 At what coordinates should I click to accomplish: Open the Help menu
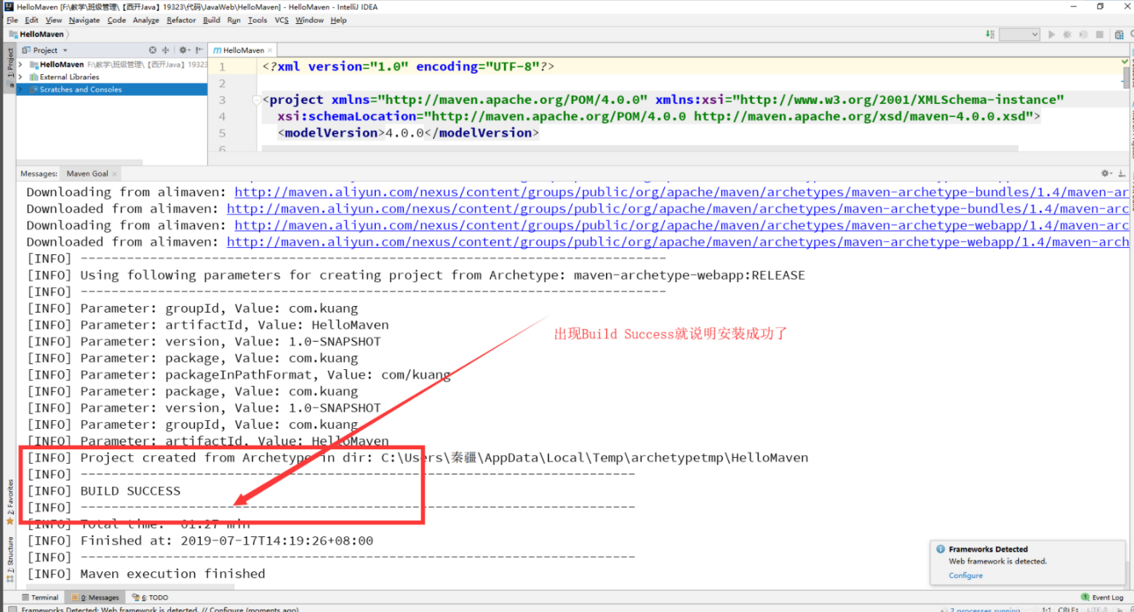tap(338, 20)
